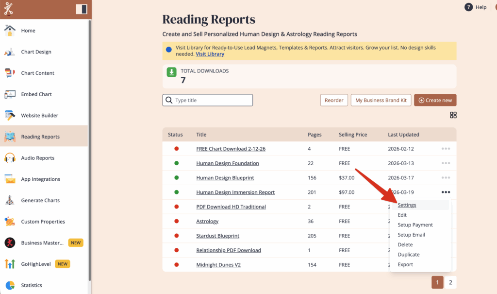
Task: Click the Type title search field
Action: coord(208,100)
